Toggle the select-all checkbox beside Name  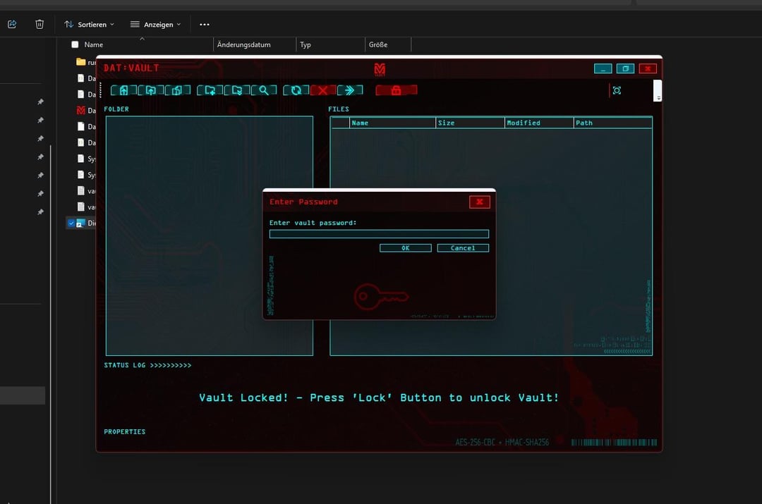point(75,44)
